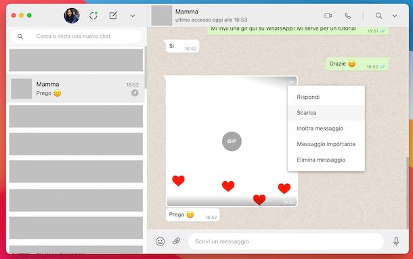Viewport: 413px width, 259px height.
Task: Open the emoji picker
Action: 160,241
